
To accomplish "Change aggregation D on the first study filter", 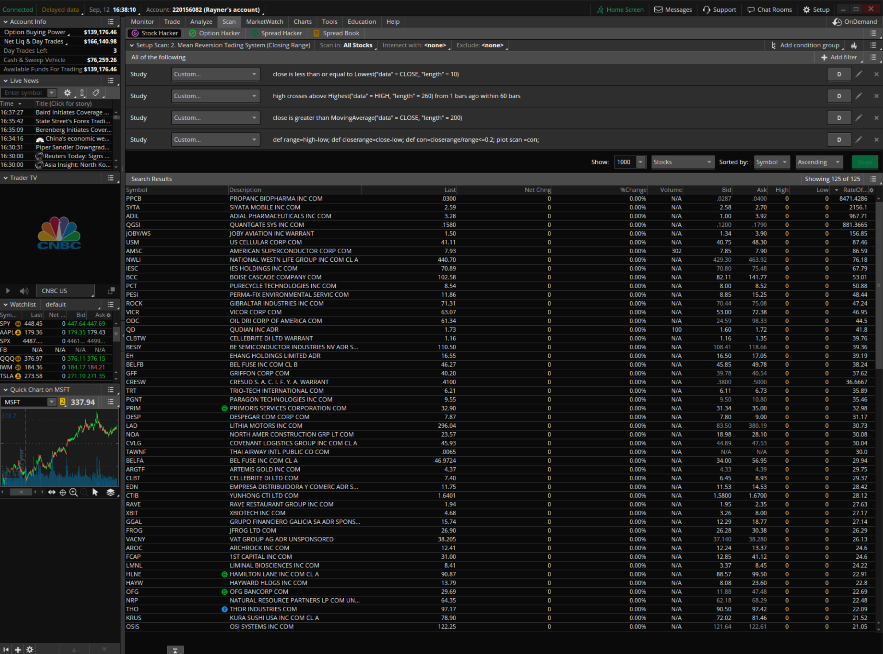I will (x=839, y=74).
